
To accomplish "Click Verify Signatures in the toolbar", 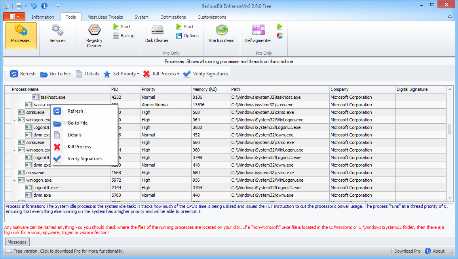I will click(x=205, y=74).
